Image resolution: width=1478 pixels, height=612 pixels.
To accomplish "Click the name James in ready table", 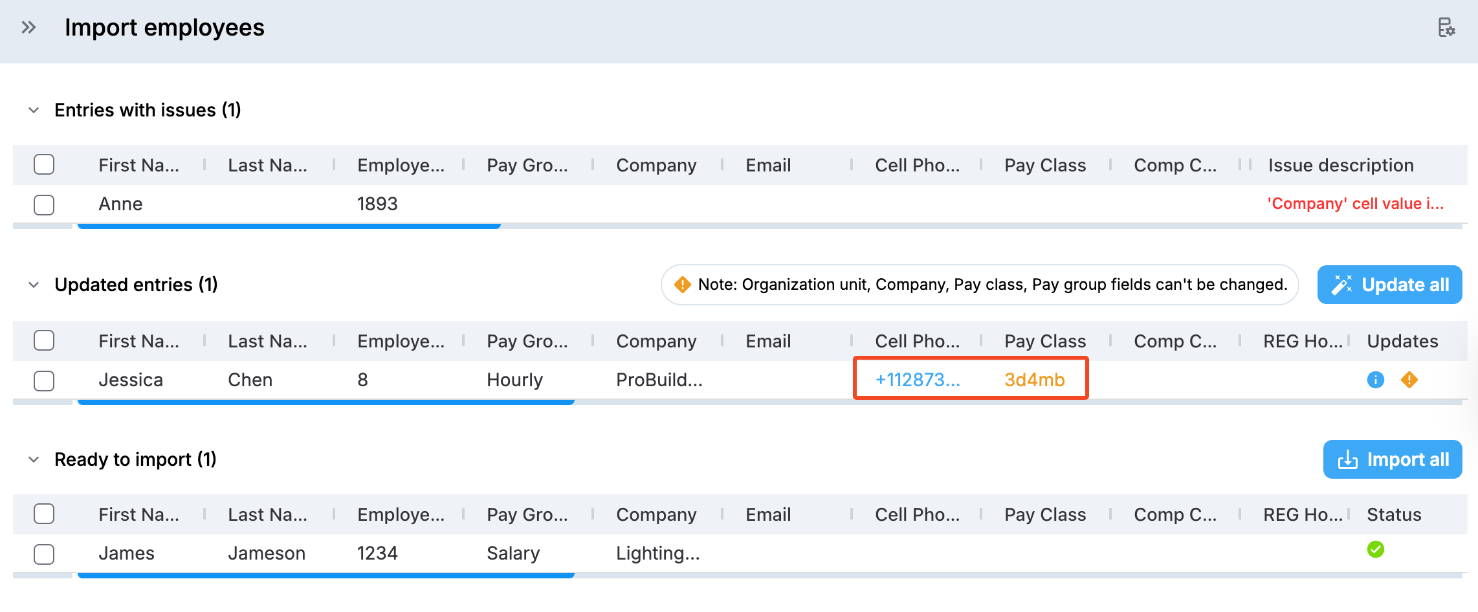I will click(x=126, y=553).
